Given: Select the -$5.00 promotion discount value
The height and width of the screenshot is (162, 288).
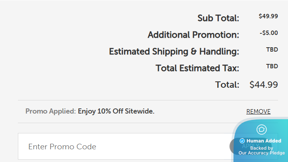Looking at the screenshot, I should 269,33.
